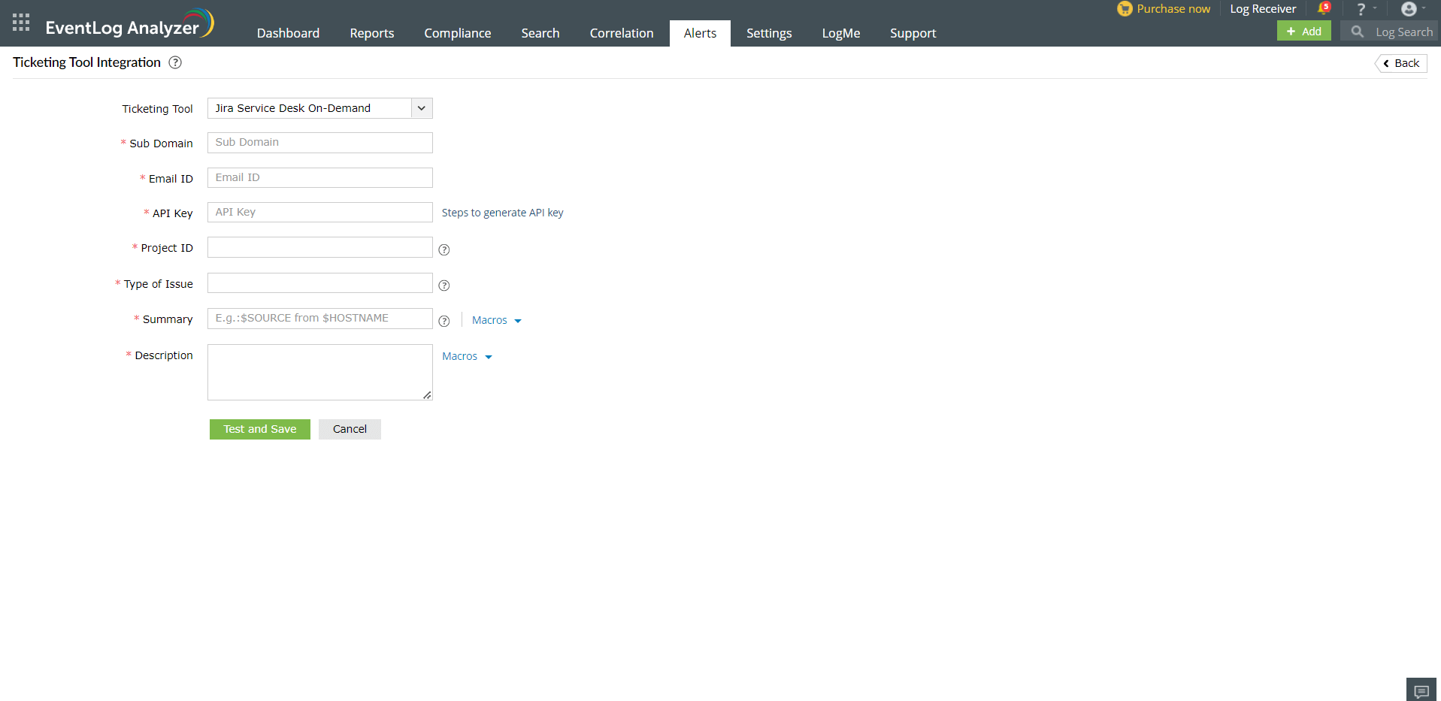Viewport: 1441px width, 701px height.
Task: Click the Log Search magnifier icon
Action: 1357,32
